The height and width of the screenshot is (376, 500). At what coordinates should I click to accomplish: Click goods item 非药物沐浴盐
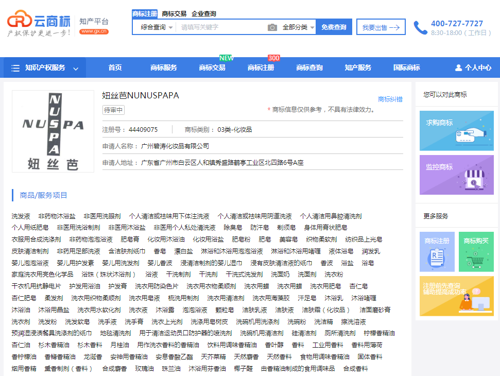coord(57,216)
